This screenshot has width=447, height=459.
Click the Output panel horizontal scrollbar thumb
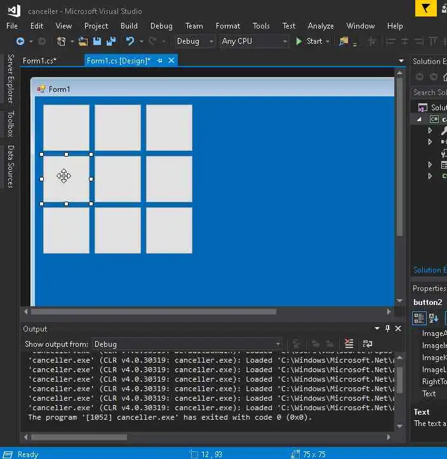click(x=79, y=437)
